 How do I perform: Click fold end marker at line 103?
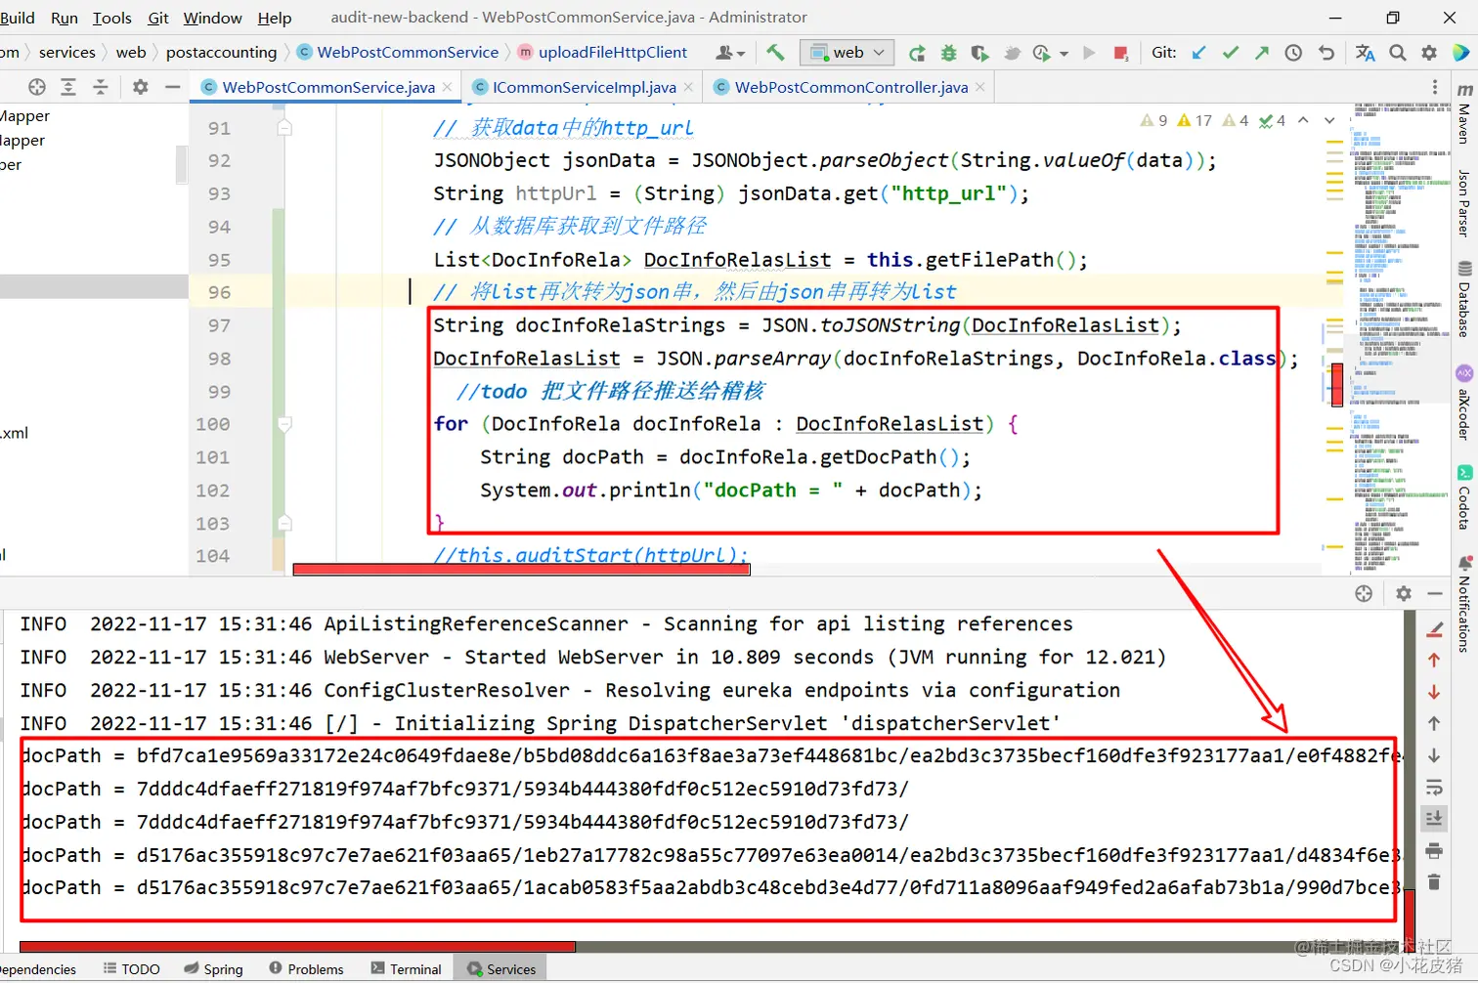tap(284, 523)
